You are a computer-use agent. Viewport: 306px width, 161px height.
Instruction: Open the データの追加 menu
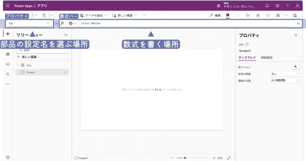tap(94, 15)
